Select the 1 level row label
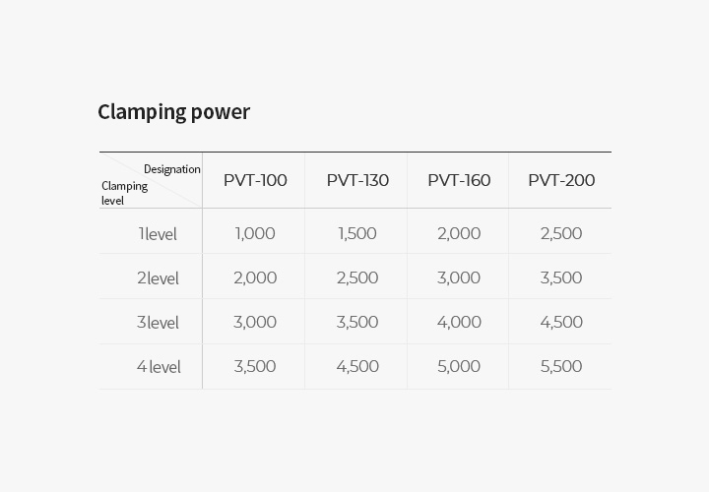The image size is (709, 492). pyautogui.click(x=158, y=234)
